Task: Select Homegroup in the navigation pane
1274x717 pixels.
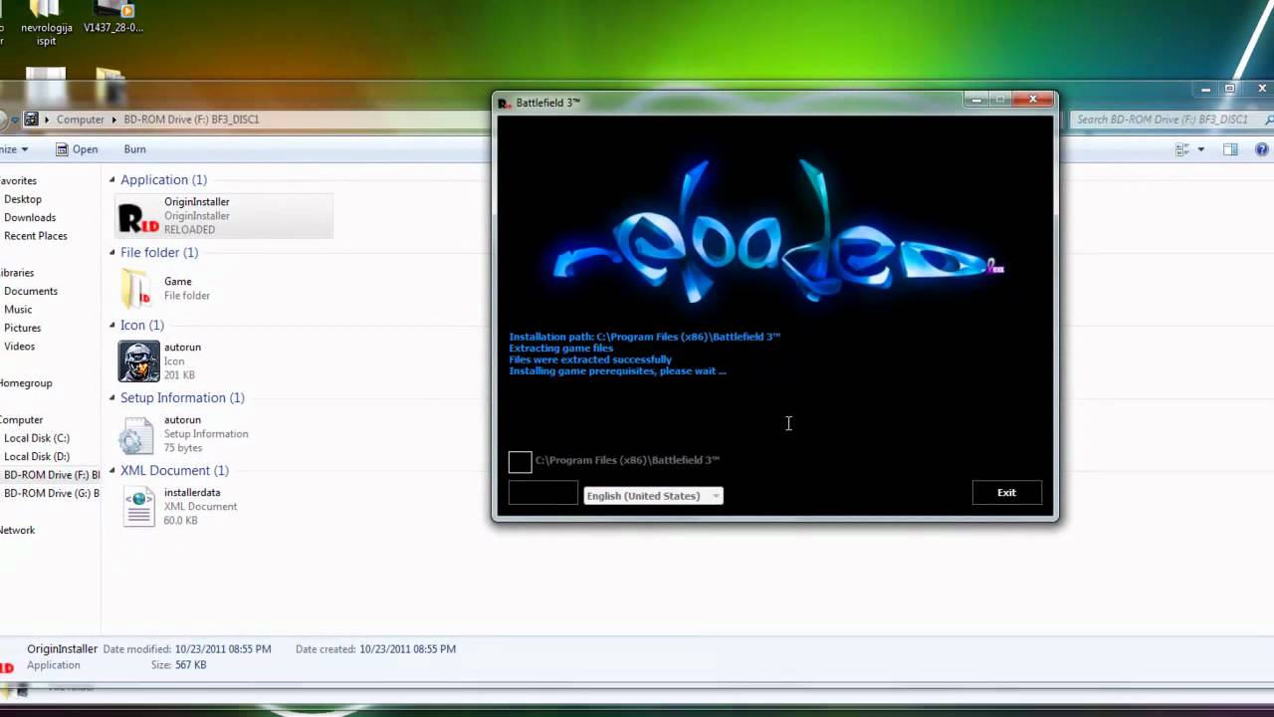Action: (x=26, y=383)
